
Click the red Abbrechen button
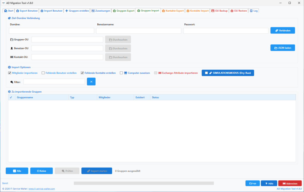coord(290,183)
